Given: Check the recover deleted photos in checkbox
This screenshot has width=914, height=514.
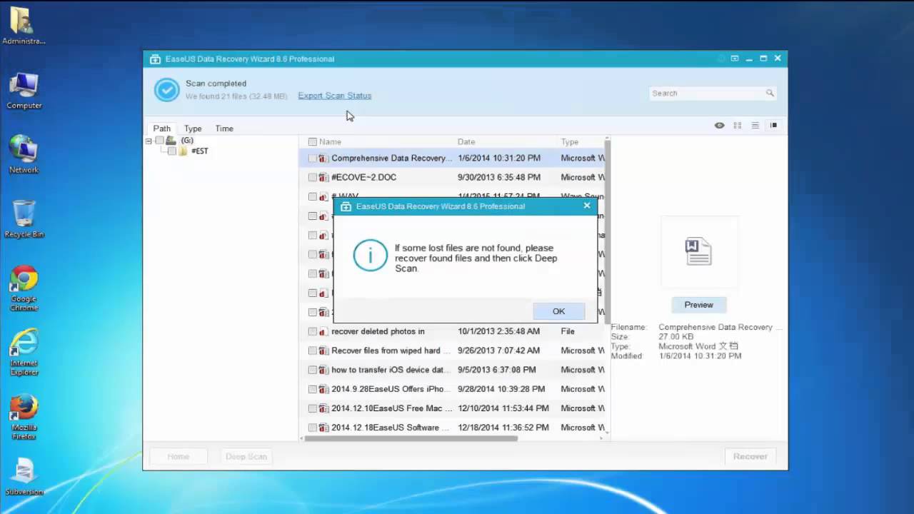Looking at the screenshot, I should (x=313, y=332).
